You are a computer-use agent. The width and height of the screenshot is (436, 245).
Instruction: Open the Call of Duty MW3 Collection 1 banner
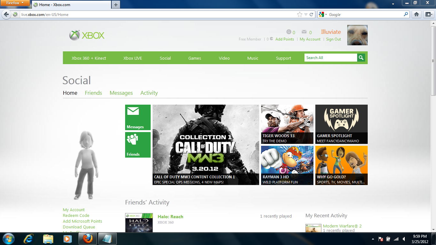tap(206, 145)
